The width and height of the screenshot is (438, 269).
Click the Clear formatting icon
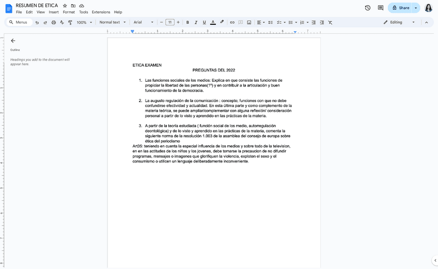[330, 22]
